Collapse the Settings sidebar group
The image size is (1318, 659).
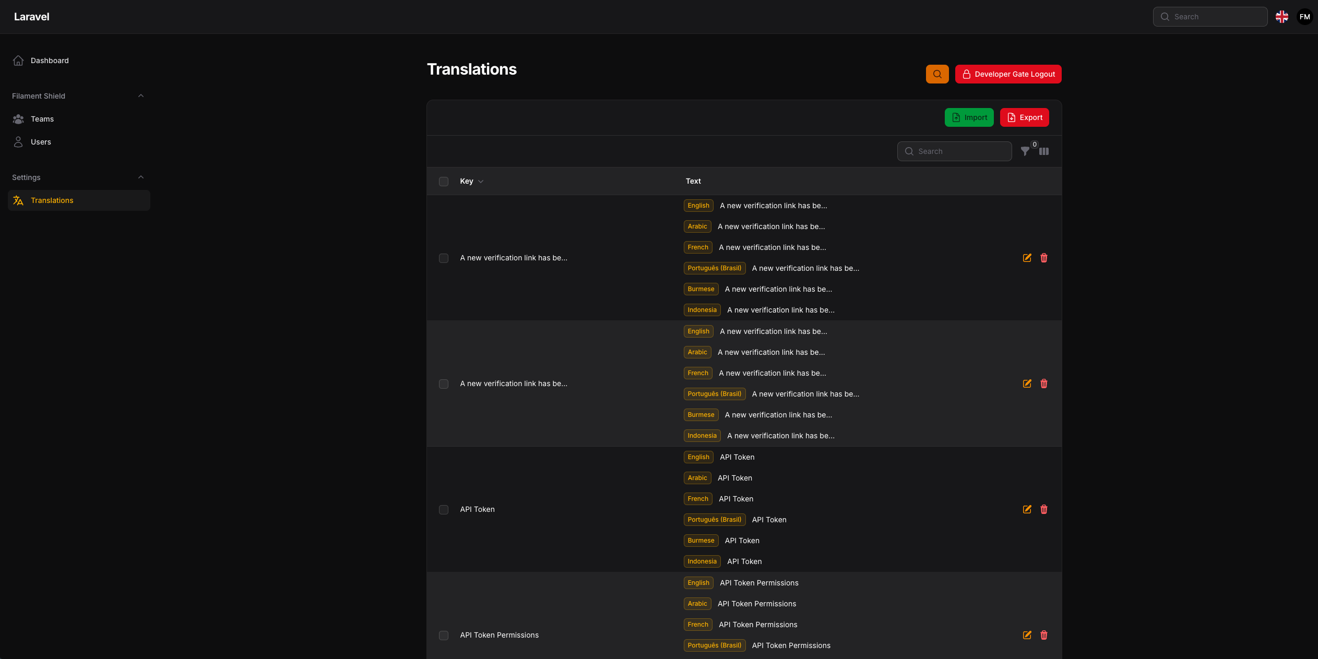pos(140,177)
